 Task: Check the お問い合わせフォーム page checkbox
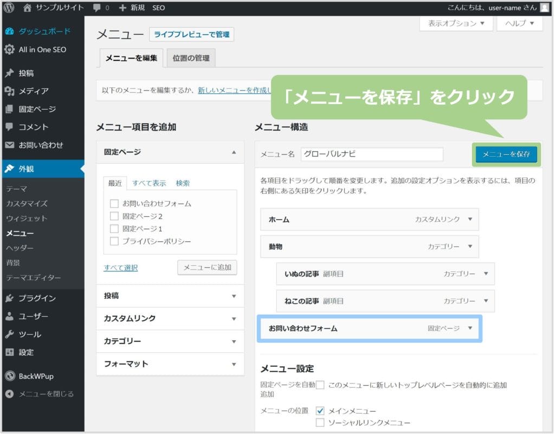(114, 204)
